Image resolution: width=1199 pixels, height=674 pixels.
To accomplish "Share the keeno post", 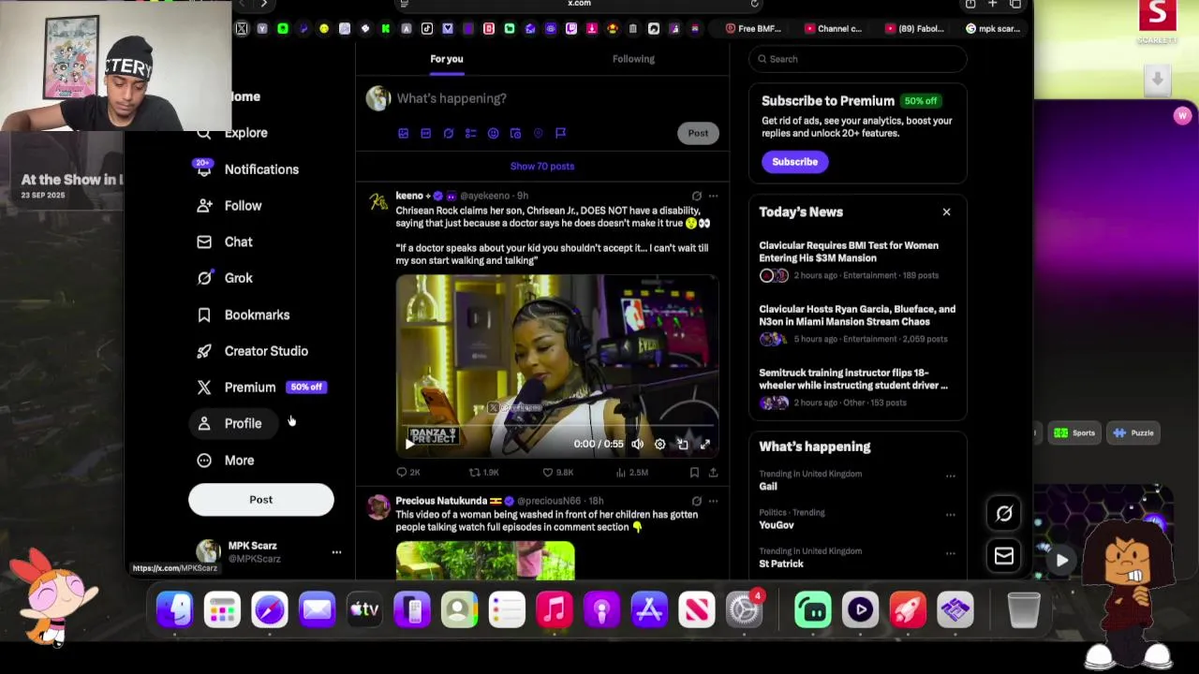I will pyautogui.click(x=713, y=473).
